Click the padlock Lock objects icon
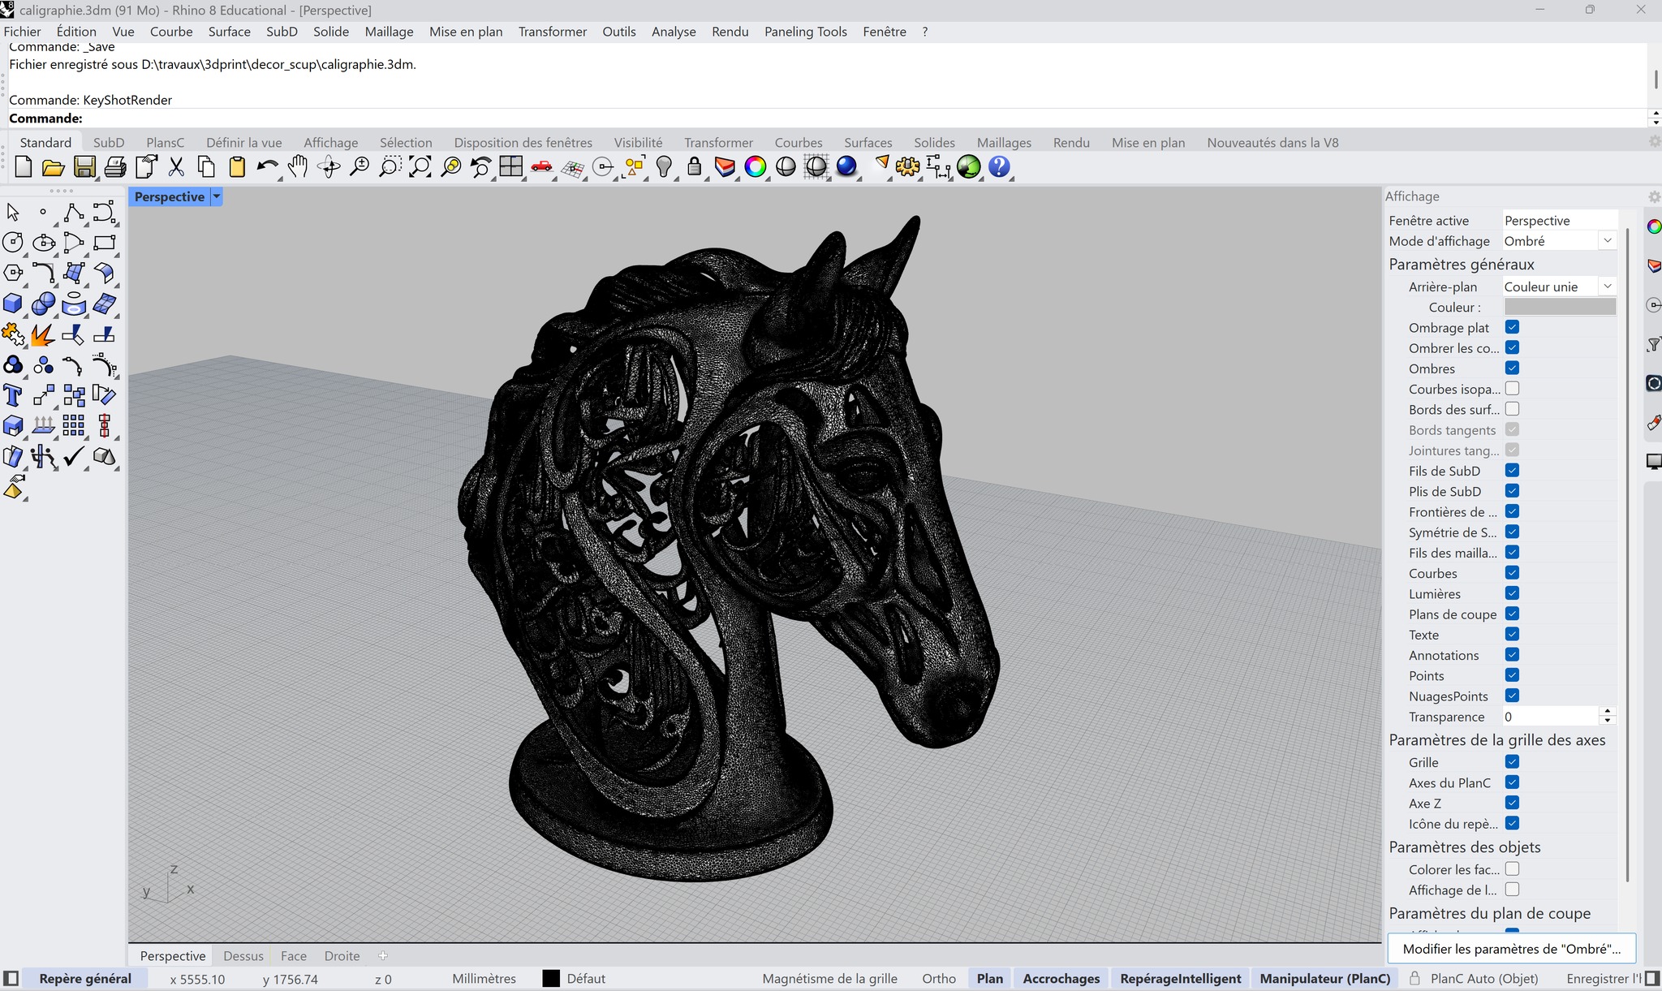 point(694,167)
